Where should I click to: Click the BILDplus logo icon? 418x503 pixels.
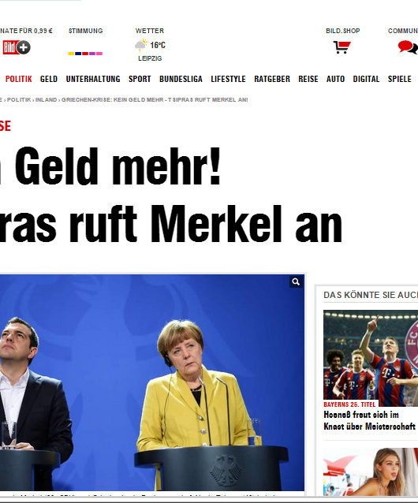[x=17, y=47]
